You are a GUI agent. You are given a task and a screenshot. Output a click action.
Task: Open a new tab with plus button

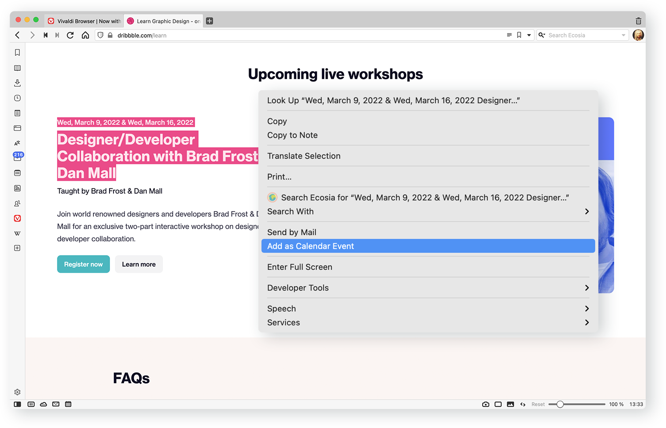[210, 21]
